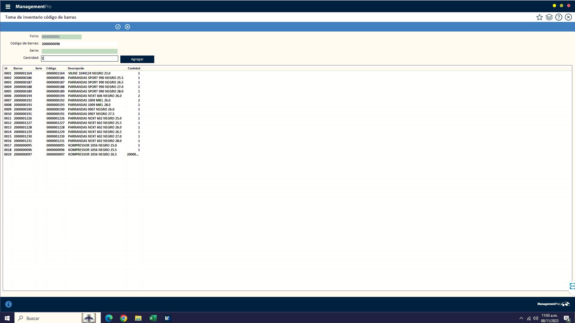Click the Descripción column header
The height and width of the screenshot is (323, 575).
click(76, 68)
